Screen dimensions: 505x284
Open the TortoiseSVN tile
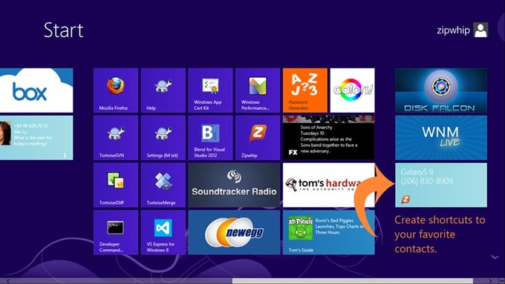point(116,138)
